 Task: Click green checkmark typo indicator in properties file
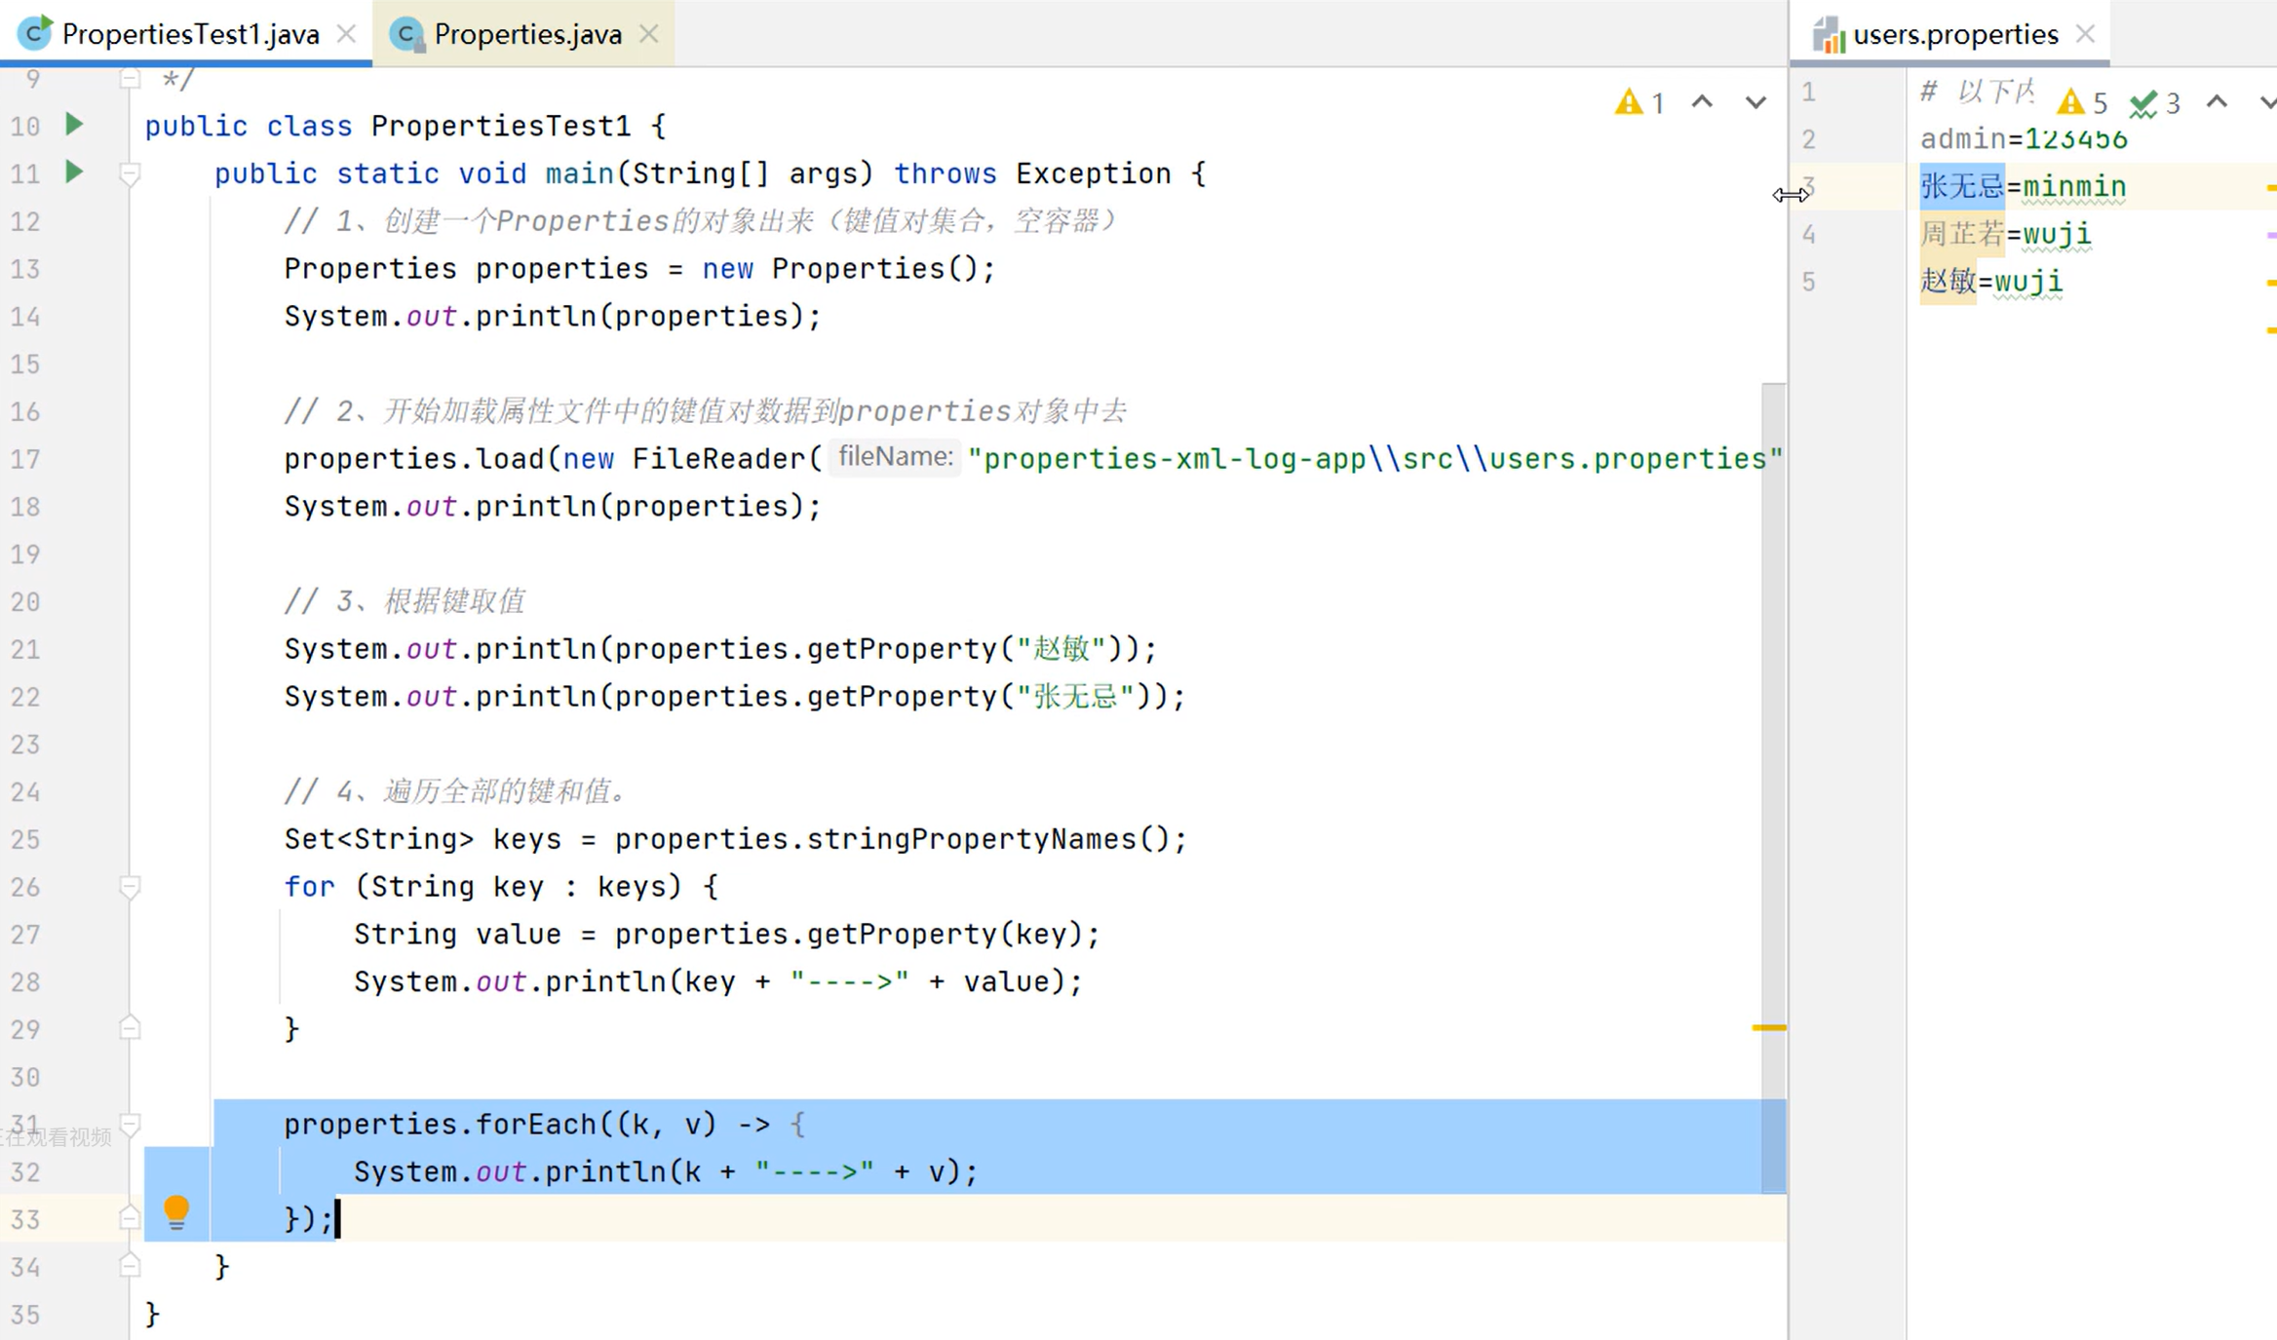click(x=2143, y=102)
